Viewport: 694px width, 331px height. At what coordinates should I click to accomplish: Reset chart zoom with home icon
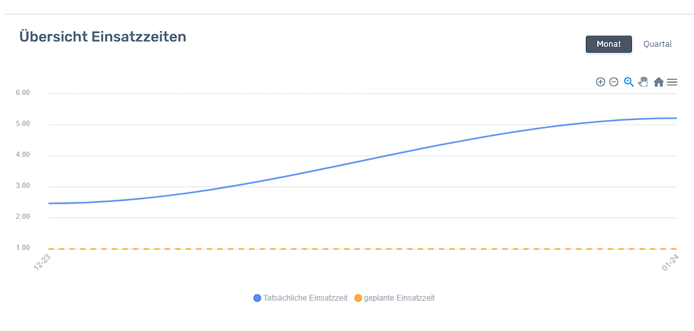click(658, 82)
